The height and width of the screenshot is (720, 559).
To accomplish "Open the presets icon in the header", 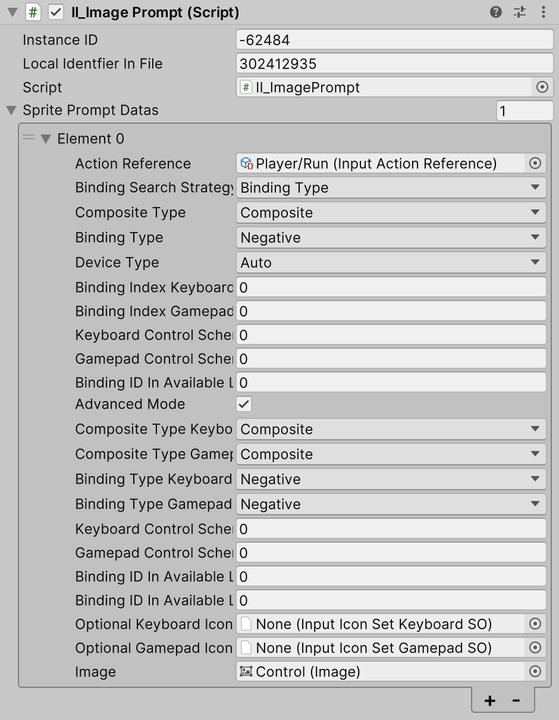I will coord(520,12).
